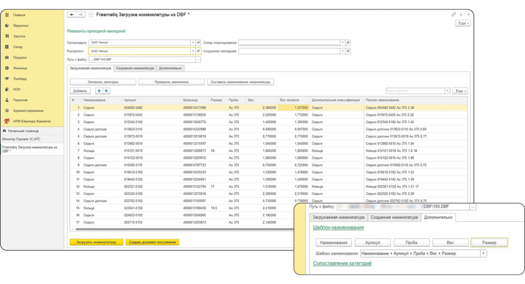Click the back navigation arrow
525x284 pixels.
pos(71,15)
